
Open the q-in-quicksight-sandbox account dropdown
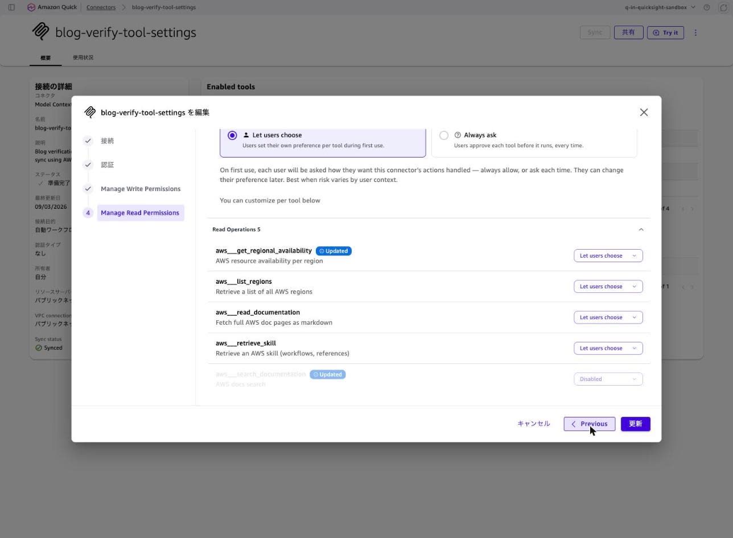(660, 7)
